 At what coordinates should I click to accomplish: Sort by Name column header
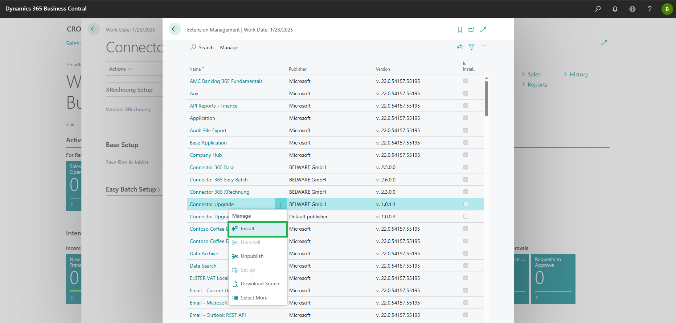[x=197, y=69]
